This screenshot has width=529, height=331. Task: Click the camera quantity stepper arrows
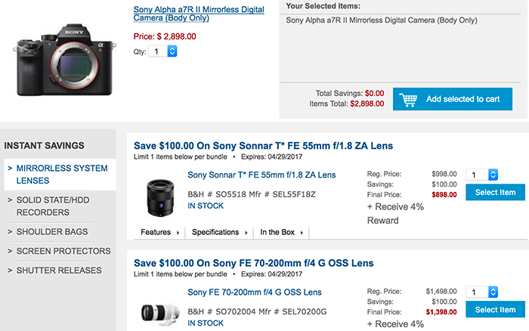[x=172, y=51]
